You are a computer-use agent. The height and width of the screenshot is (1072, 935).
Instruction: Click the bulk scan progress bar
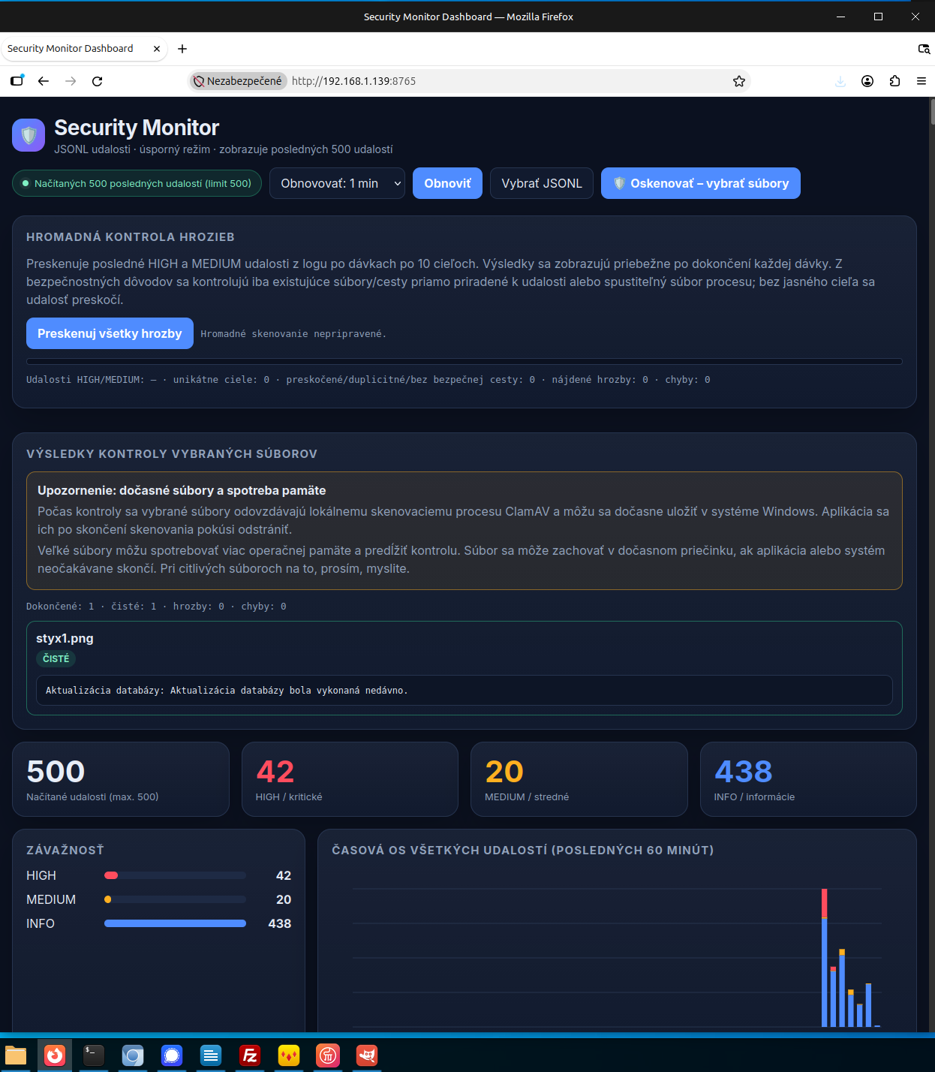coord(464,361)
